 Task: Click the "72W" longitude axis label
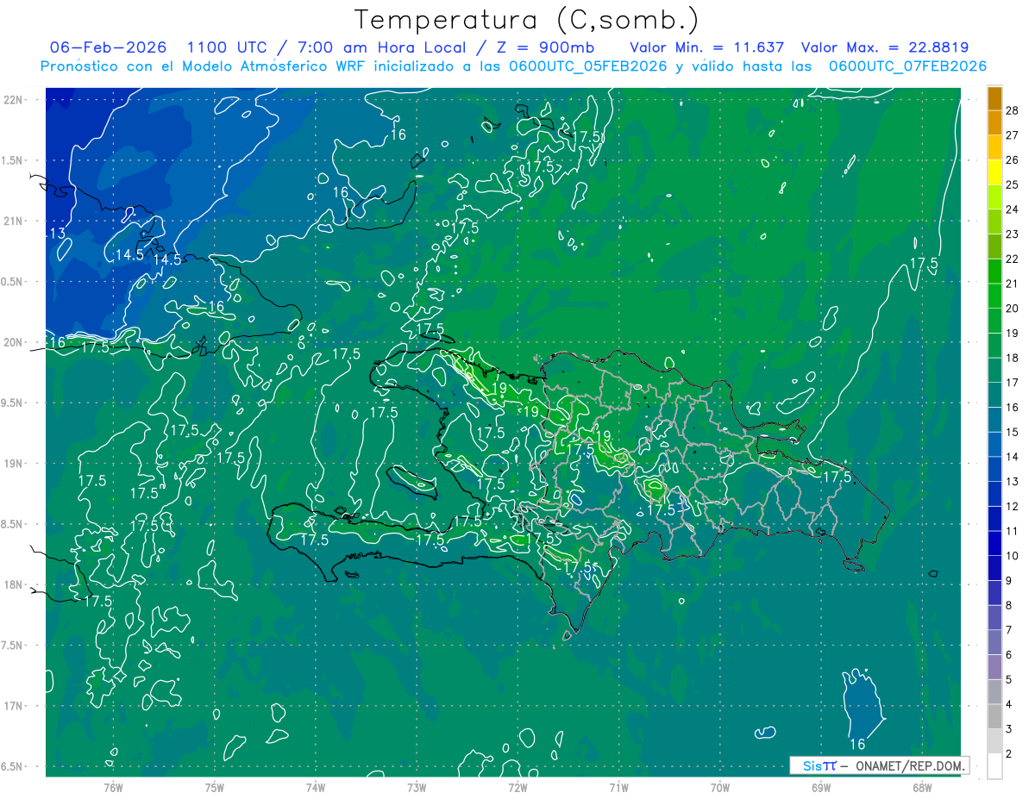click(517, 788)
